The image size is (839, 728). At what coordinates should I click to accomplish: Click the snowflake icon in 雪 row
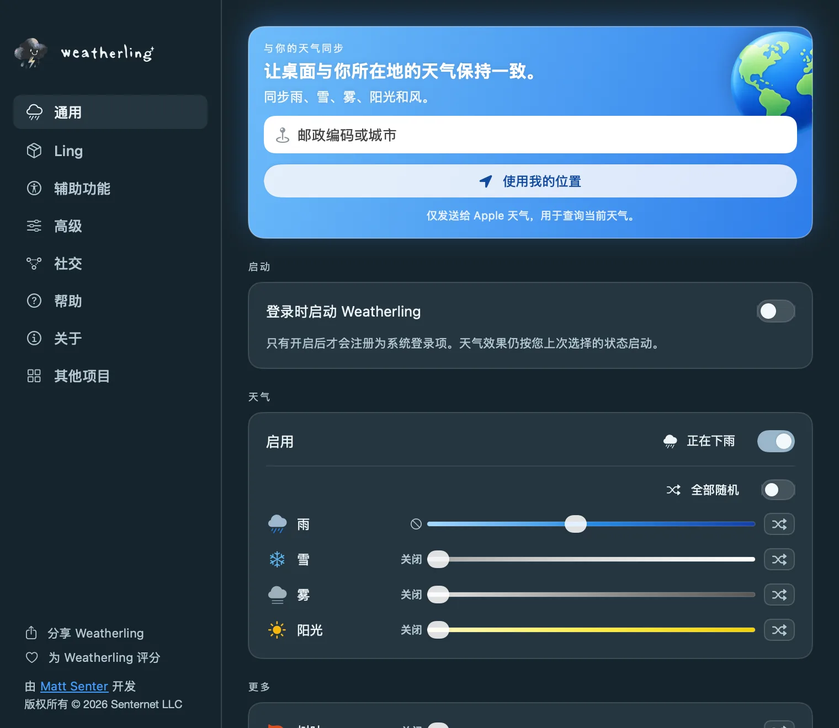coord(277,559)
